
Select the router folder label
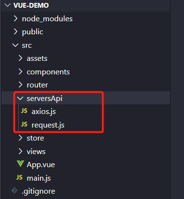[37, 85]
